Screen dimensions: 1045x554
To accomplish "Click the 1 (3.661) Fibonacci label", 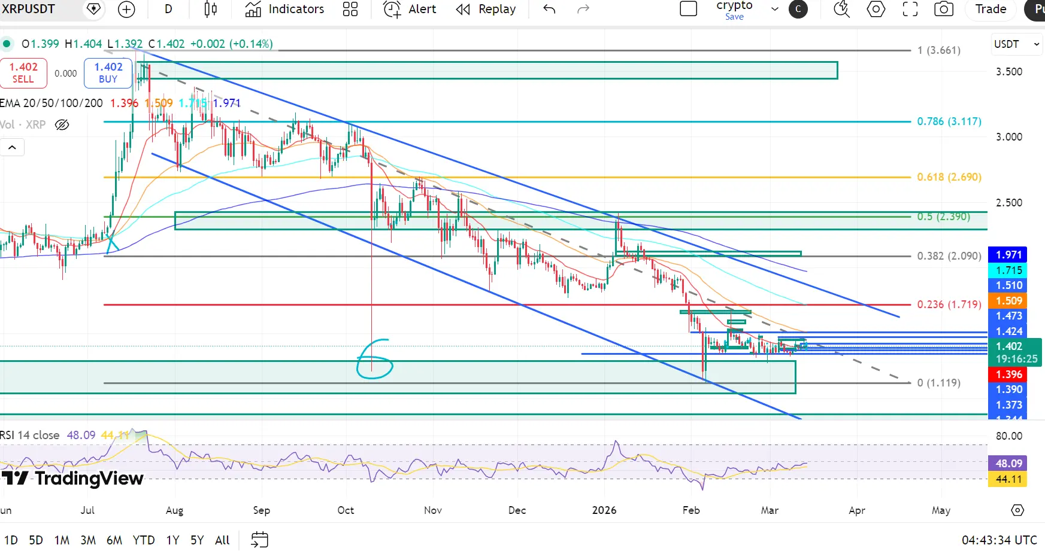I will click(938, 50).
